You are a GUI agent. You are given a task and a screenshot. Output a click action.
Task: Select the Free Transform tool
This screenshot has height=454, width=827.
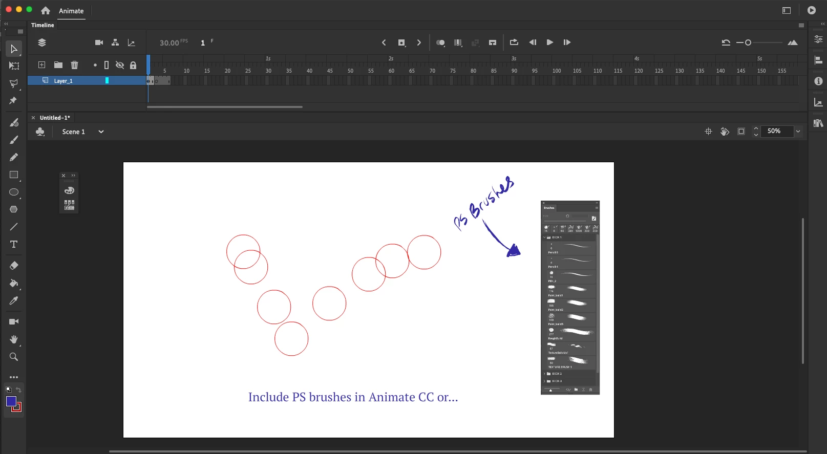tap(14, 66)
